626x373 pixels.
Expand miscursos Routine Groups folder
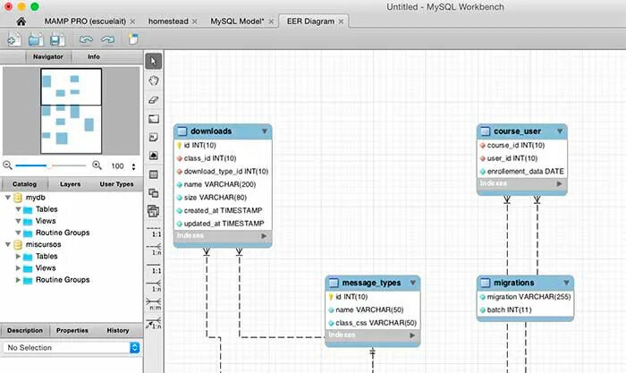(18, 280)
